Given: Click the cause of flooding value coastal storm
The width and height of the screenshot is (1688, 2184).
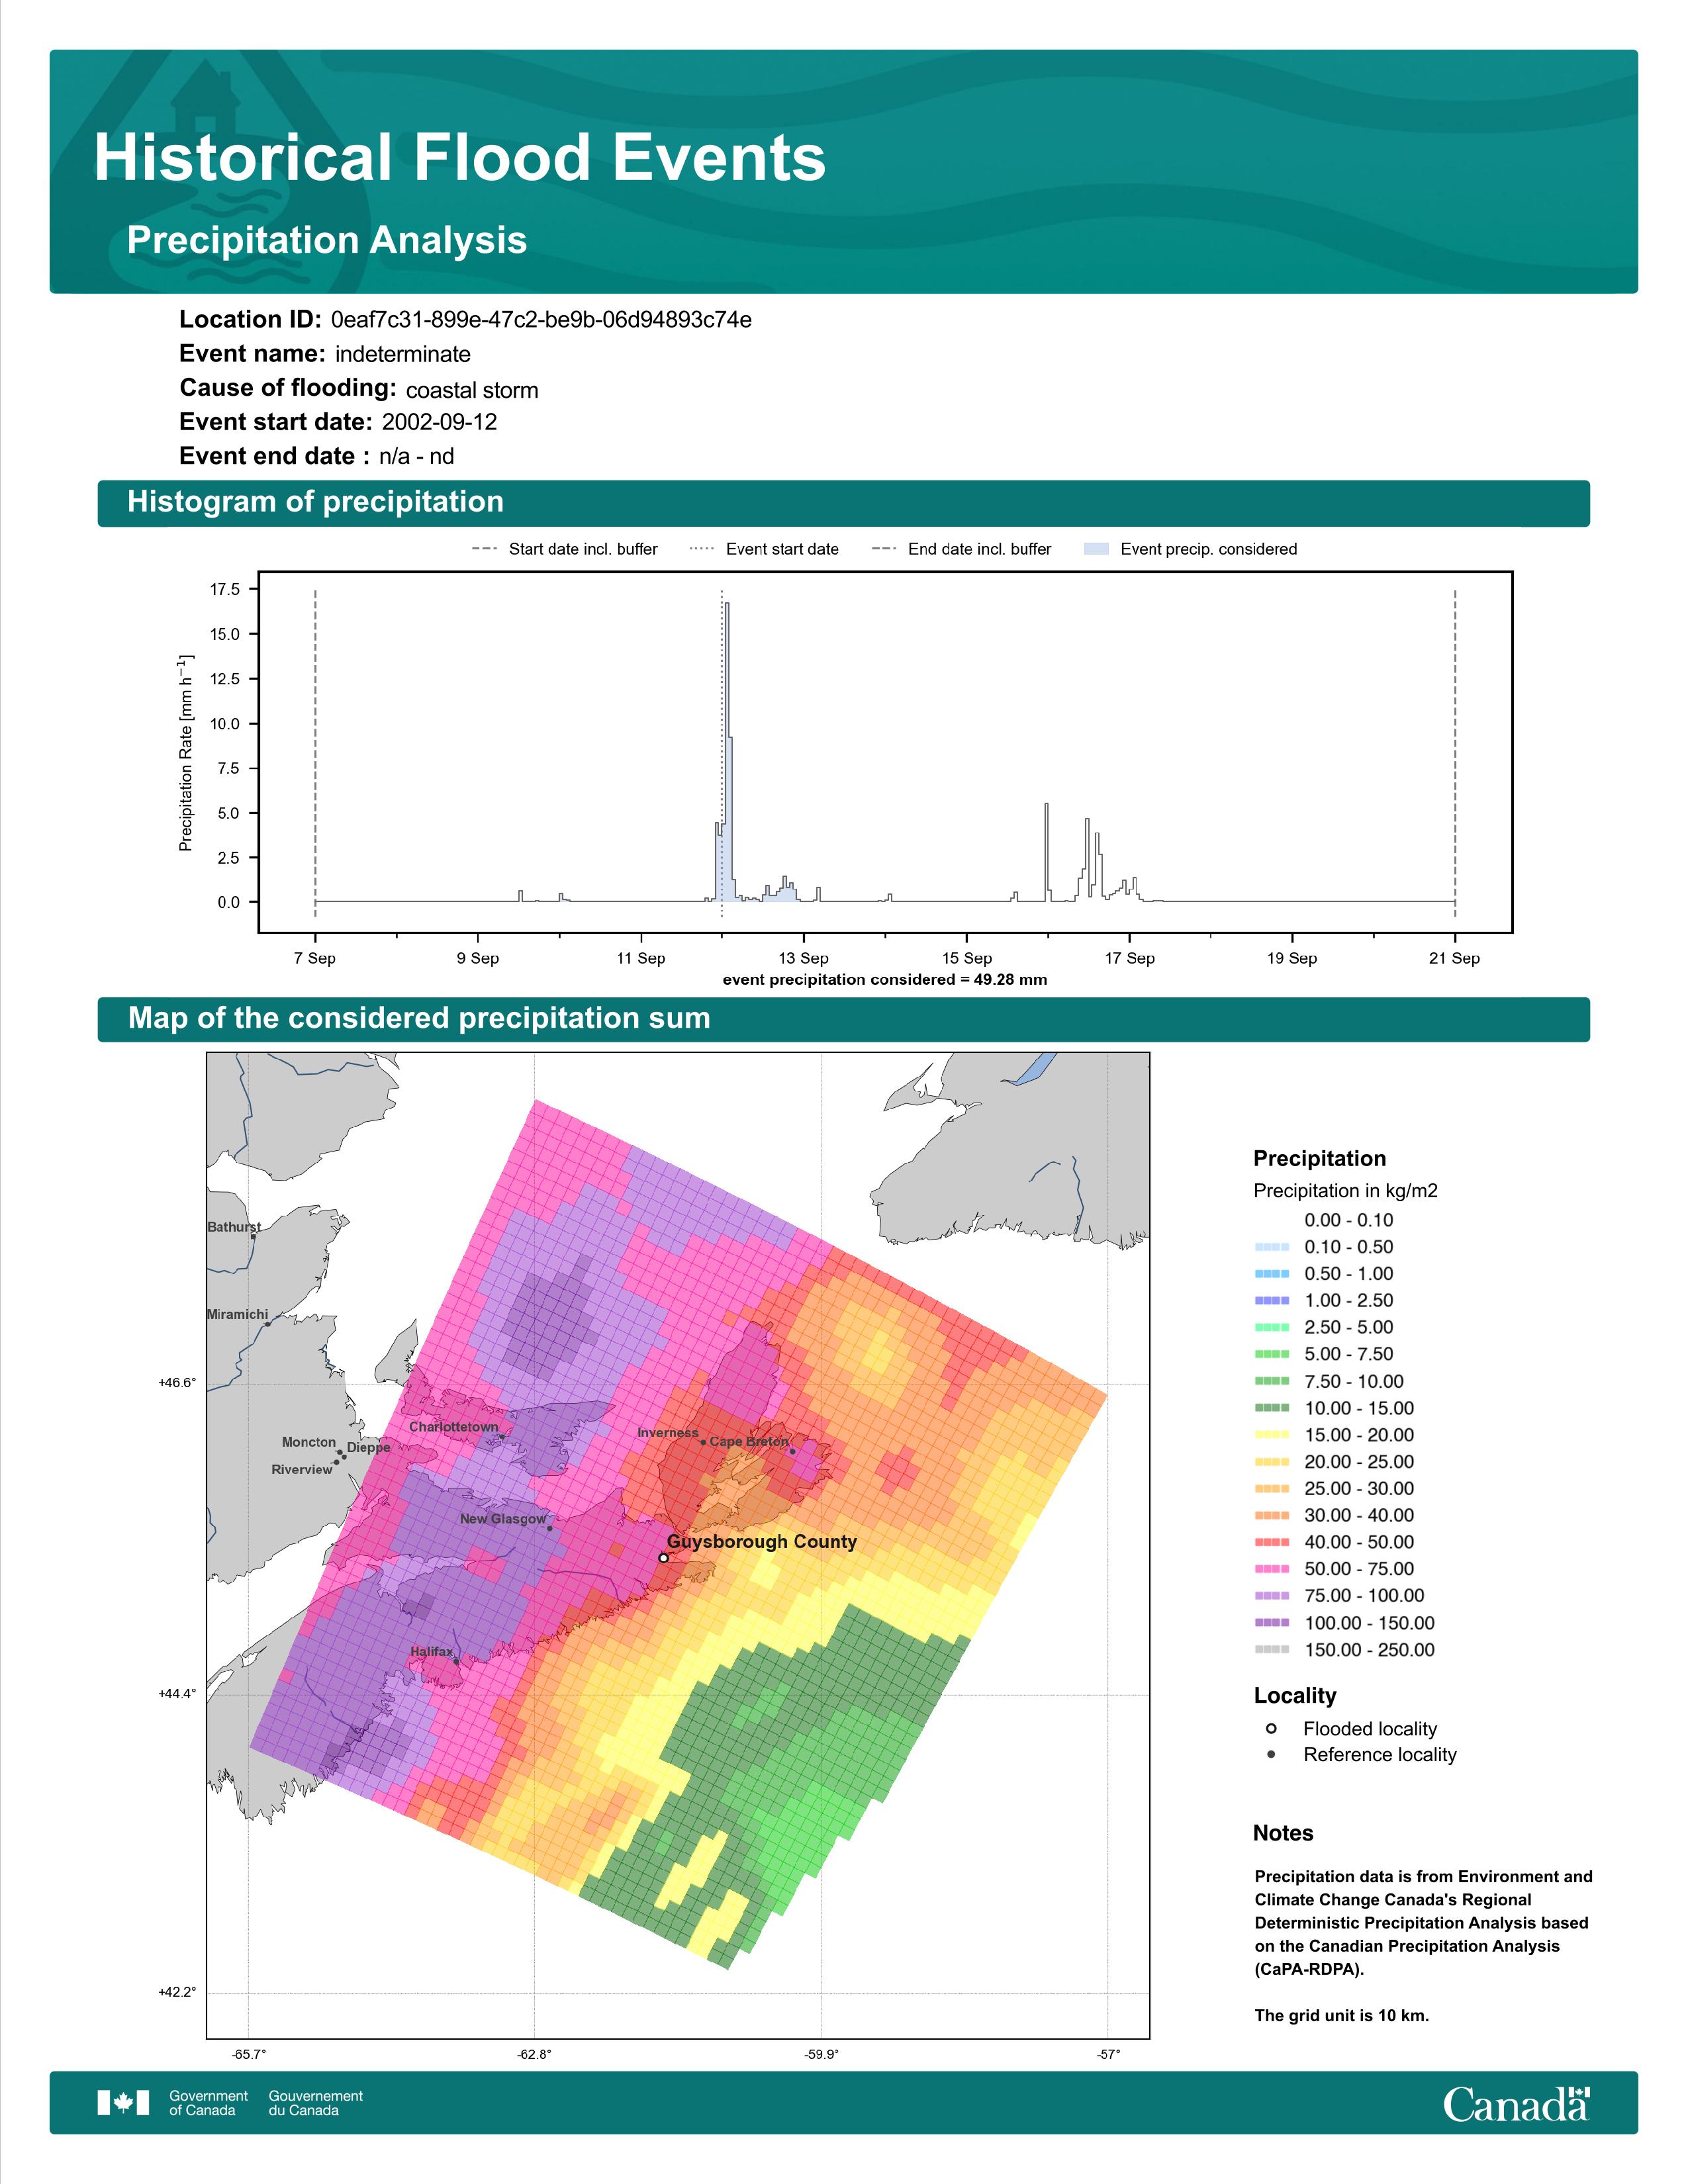Looking at the screenshot, I should (x=472, y=390).
